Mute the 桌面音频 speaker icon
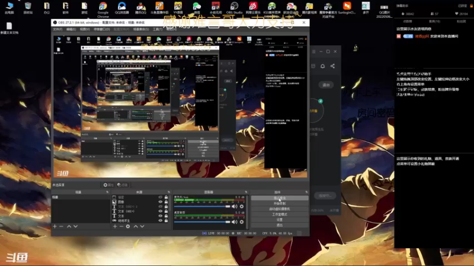Screen dimensions: 474x266 point(234,222)
